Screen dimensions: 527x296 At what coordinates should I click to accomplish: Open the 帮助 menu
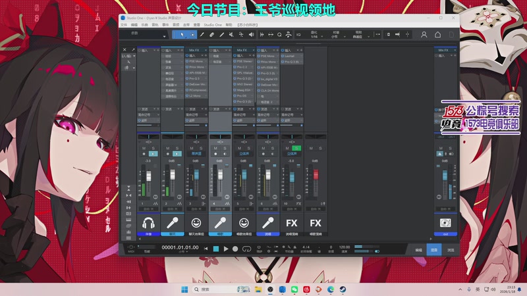(229, 25)
